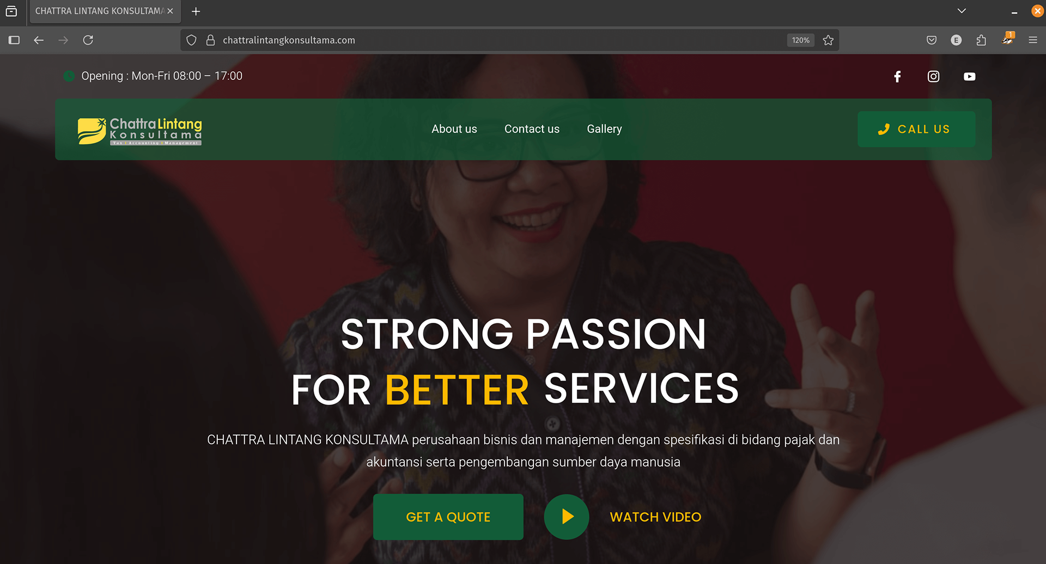Click the GET A QUOTE button
Viewport: 1046px width, 564px height.
tap(448, 517)
